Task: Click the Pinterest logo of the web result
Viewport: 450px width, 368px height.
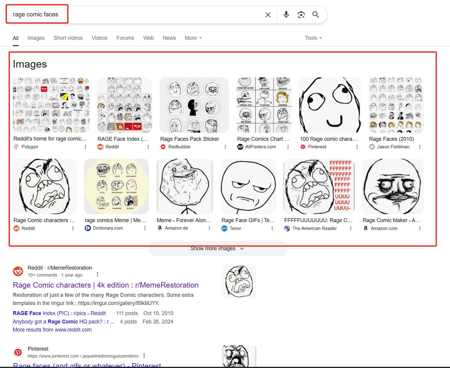Action: click(x=18, y=352)
